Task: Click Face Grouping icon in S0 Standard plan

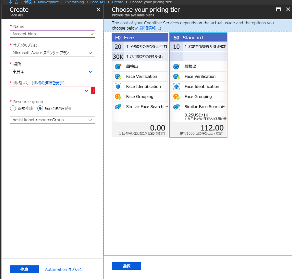Action: click(x=176, y=96)
